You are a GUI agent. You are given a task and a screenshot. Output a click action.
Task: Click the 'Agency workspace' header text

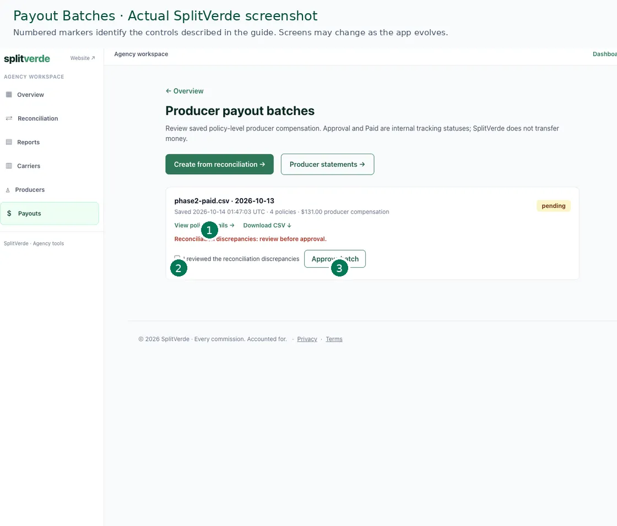click(141, 55)
